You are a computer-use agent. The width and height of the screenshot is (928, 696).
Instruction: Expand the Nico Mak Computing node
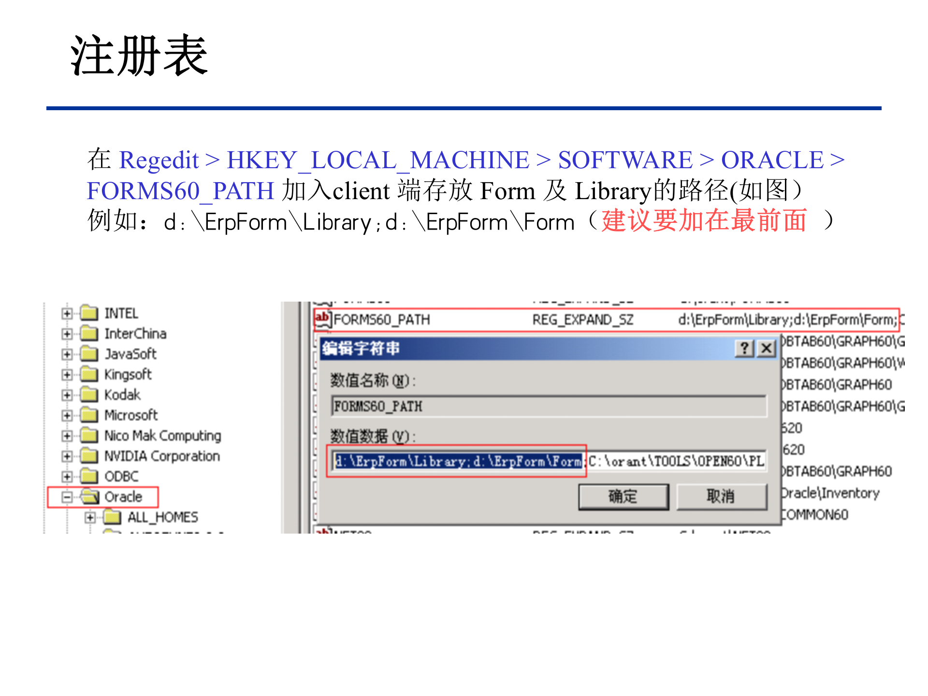67,435
